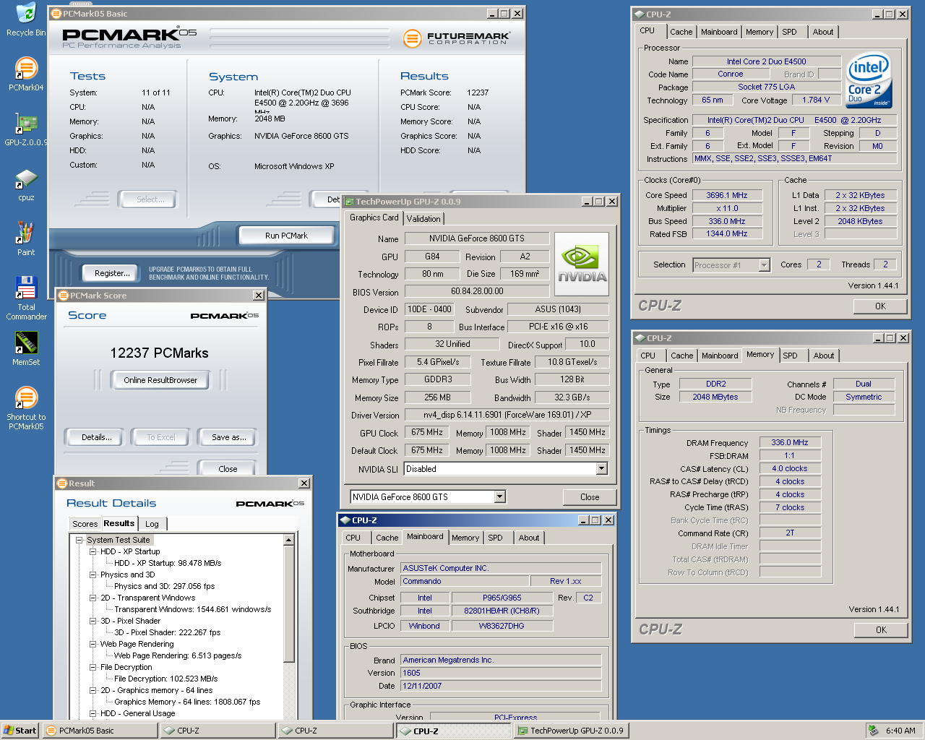The height and width of the screenshot is (740, 925).
Task: Collapse the Web Page Rendering tree node
Action: click(93, 644)
